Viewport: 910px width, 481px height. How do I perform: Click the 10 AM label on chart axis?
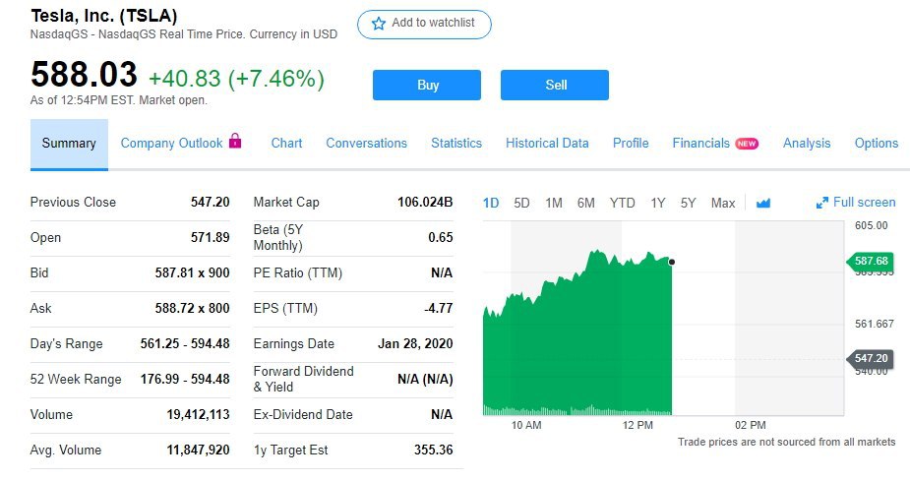pyautogui.click(x=526, y=425)
